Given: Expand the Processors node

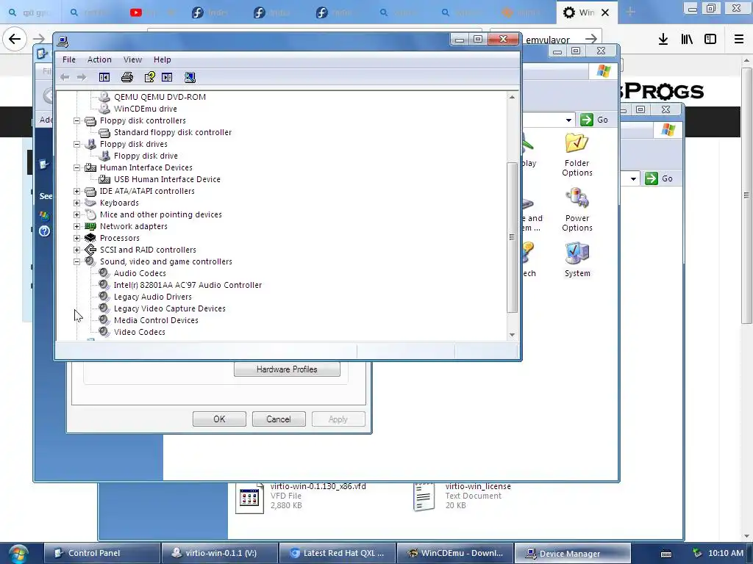Looking at the screenshot, I should (x=76, y=239).
